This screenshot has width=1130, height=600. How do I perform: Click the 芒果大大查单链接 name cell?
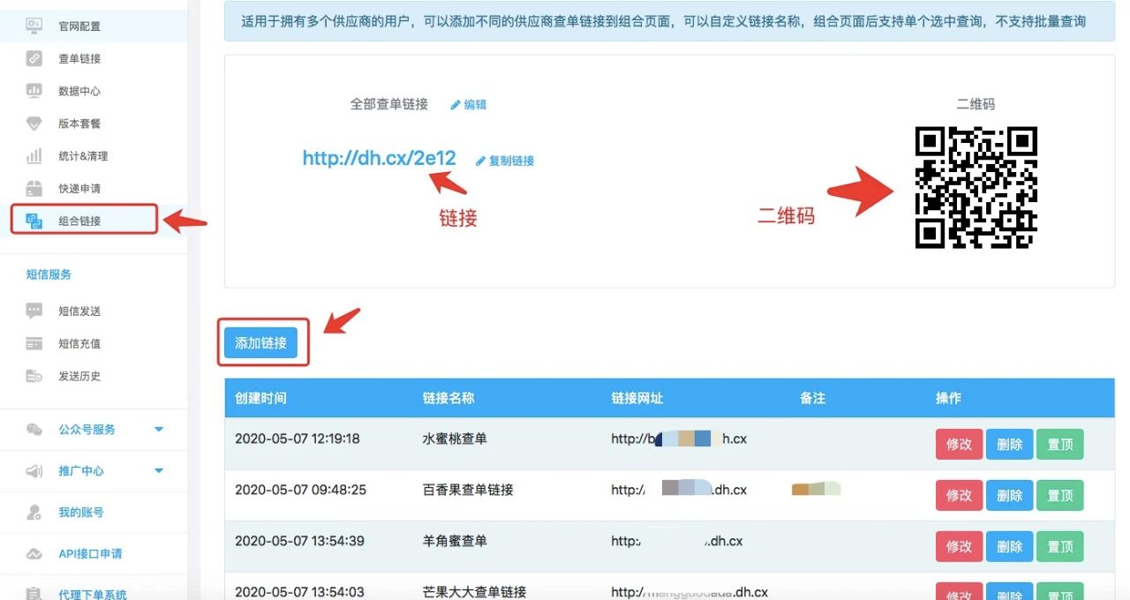tap(474, 592)
